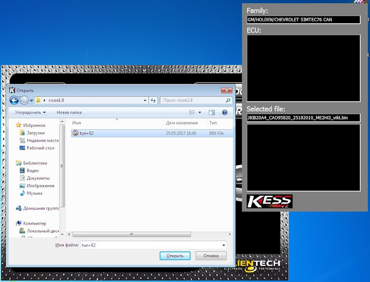Click the K icon in dialog title bar
Viewport: 370px width, 282px height.
[12, 90]
